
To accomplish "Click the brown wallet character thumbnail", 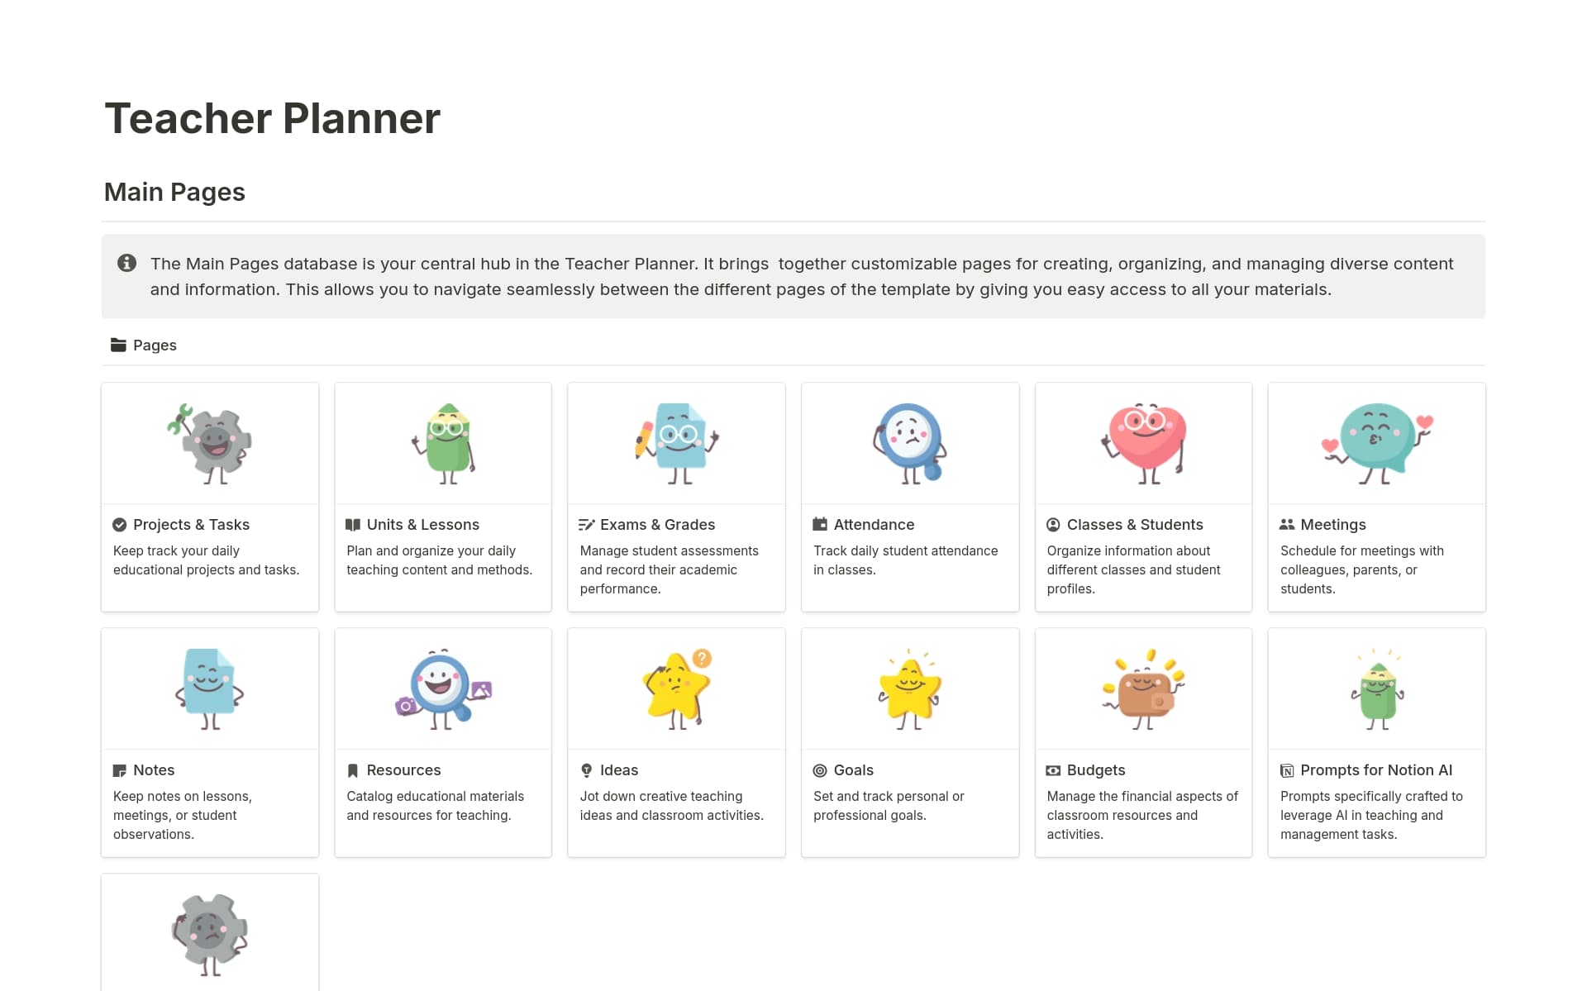I will (x=1143, y=689).
